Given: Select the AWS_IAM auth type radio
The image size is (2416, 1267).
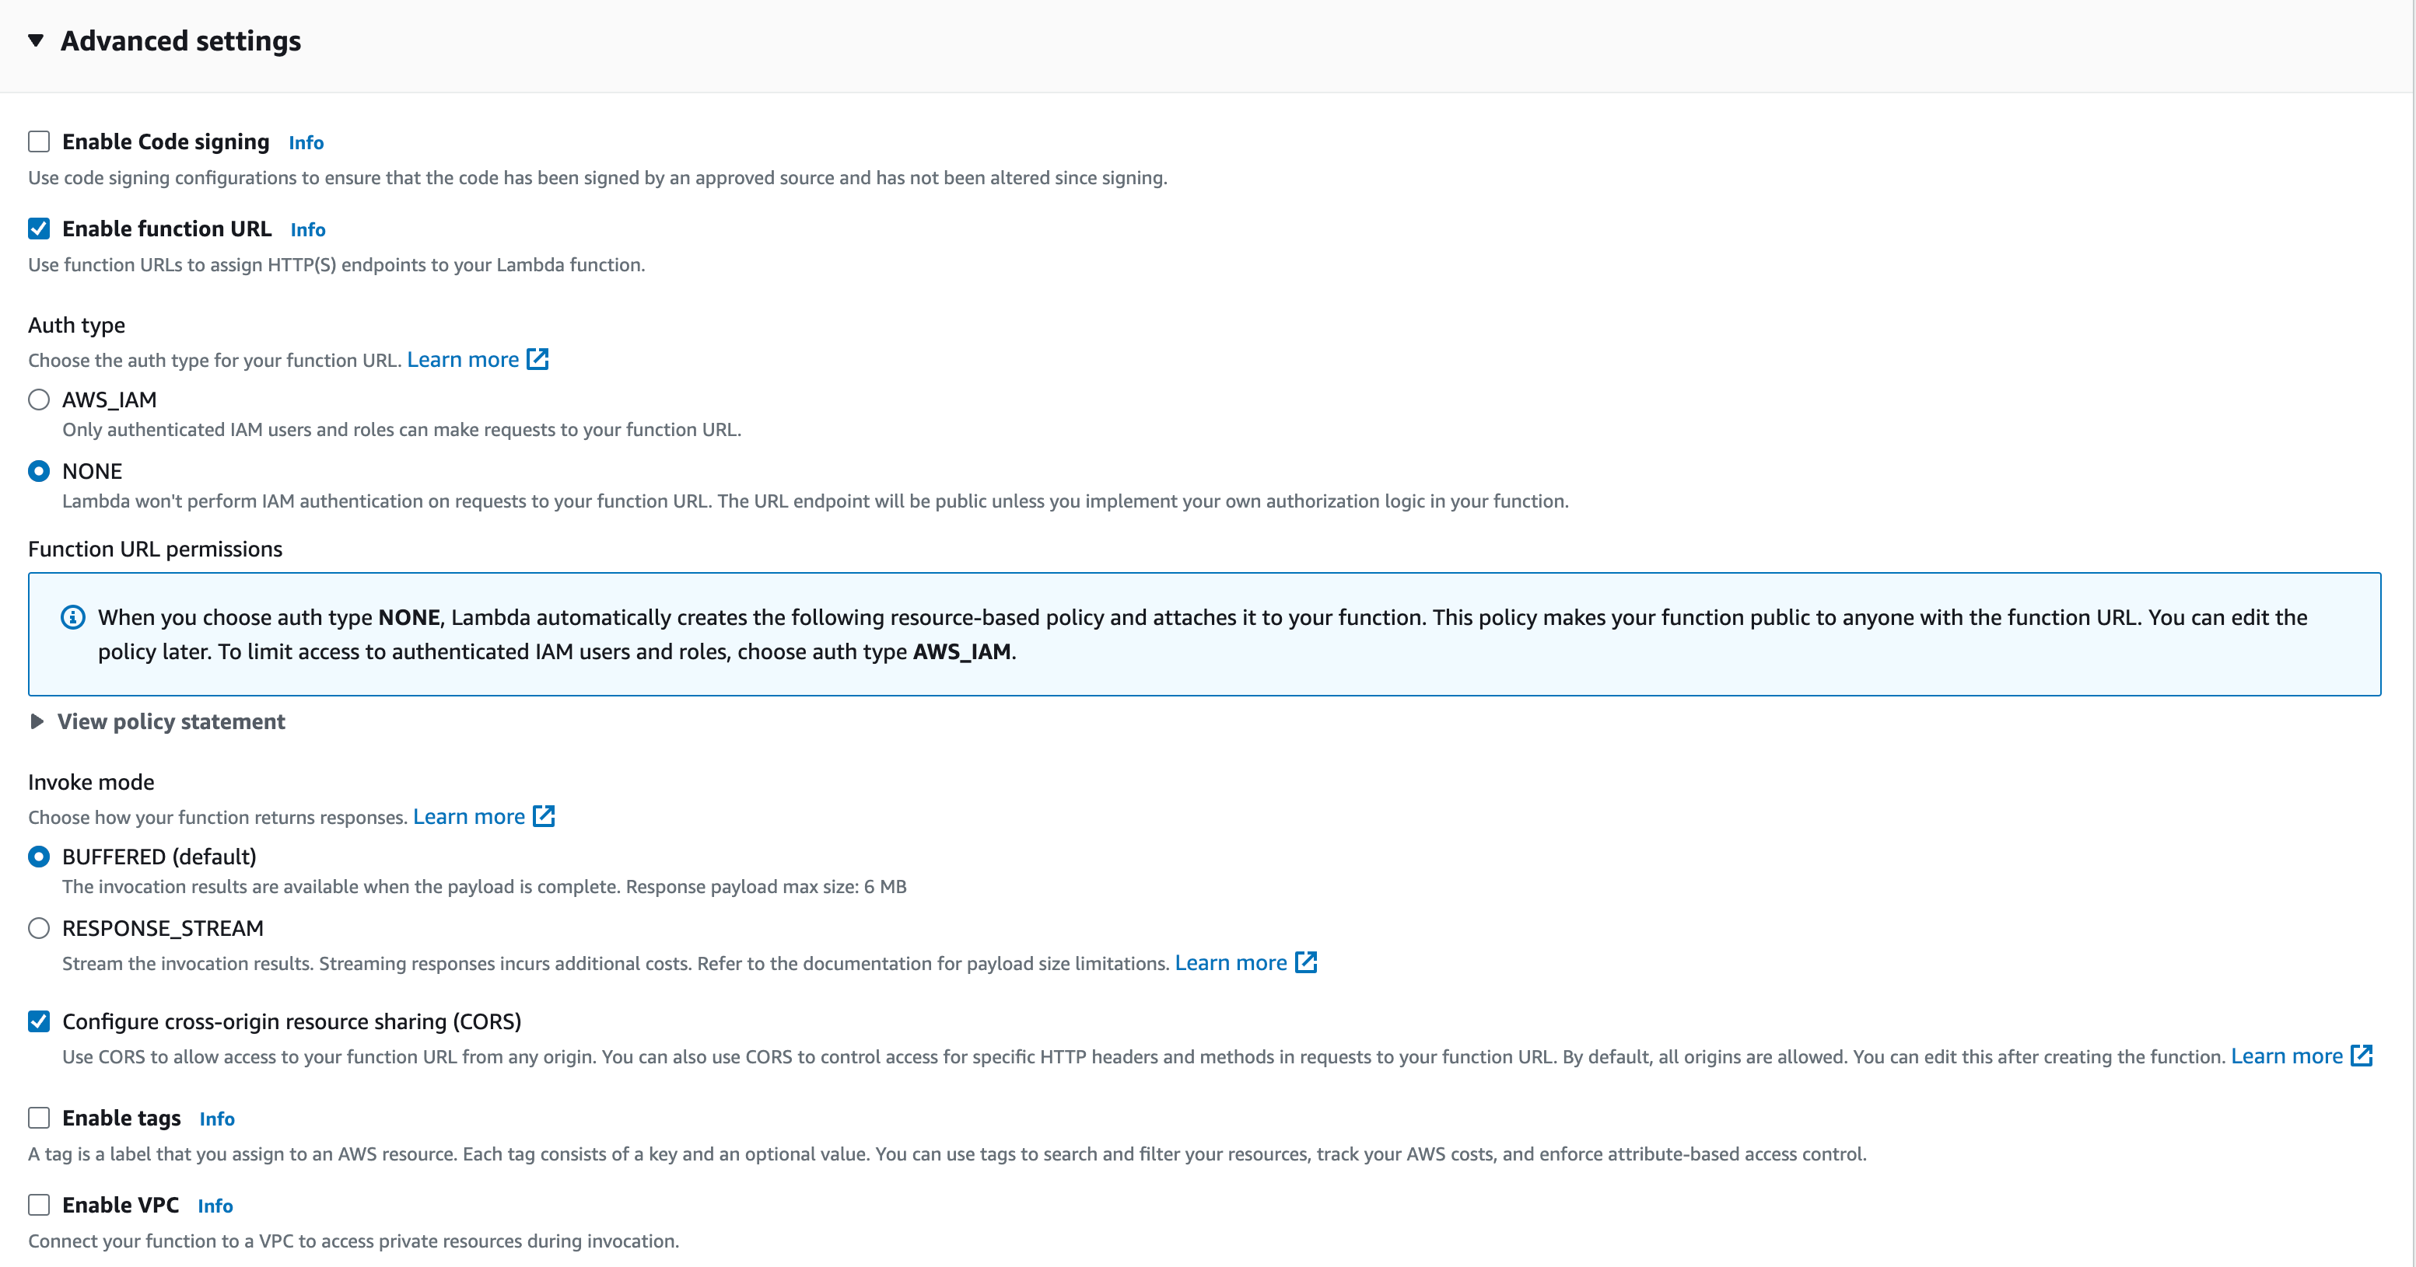Looking at the screenshot, I should click(38, 400).
